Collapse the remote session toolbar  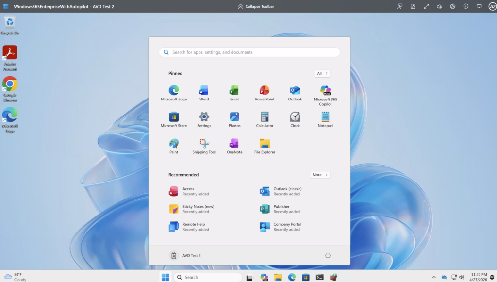click(256, 6)
